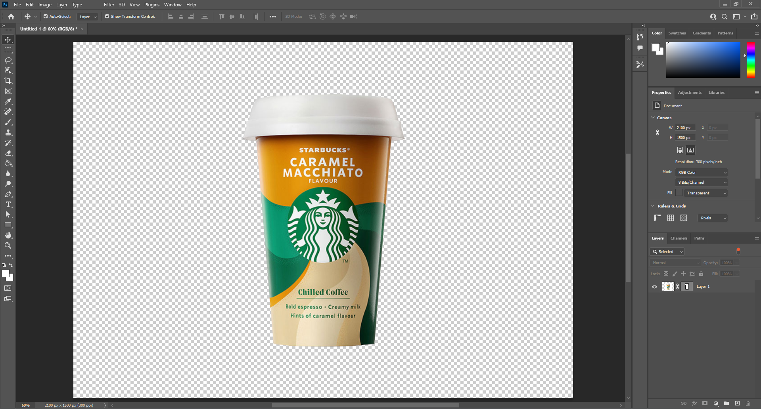
Task: Collapse the Rulers & Grids section
Action: pos(653,206)
